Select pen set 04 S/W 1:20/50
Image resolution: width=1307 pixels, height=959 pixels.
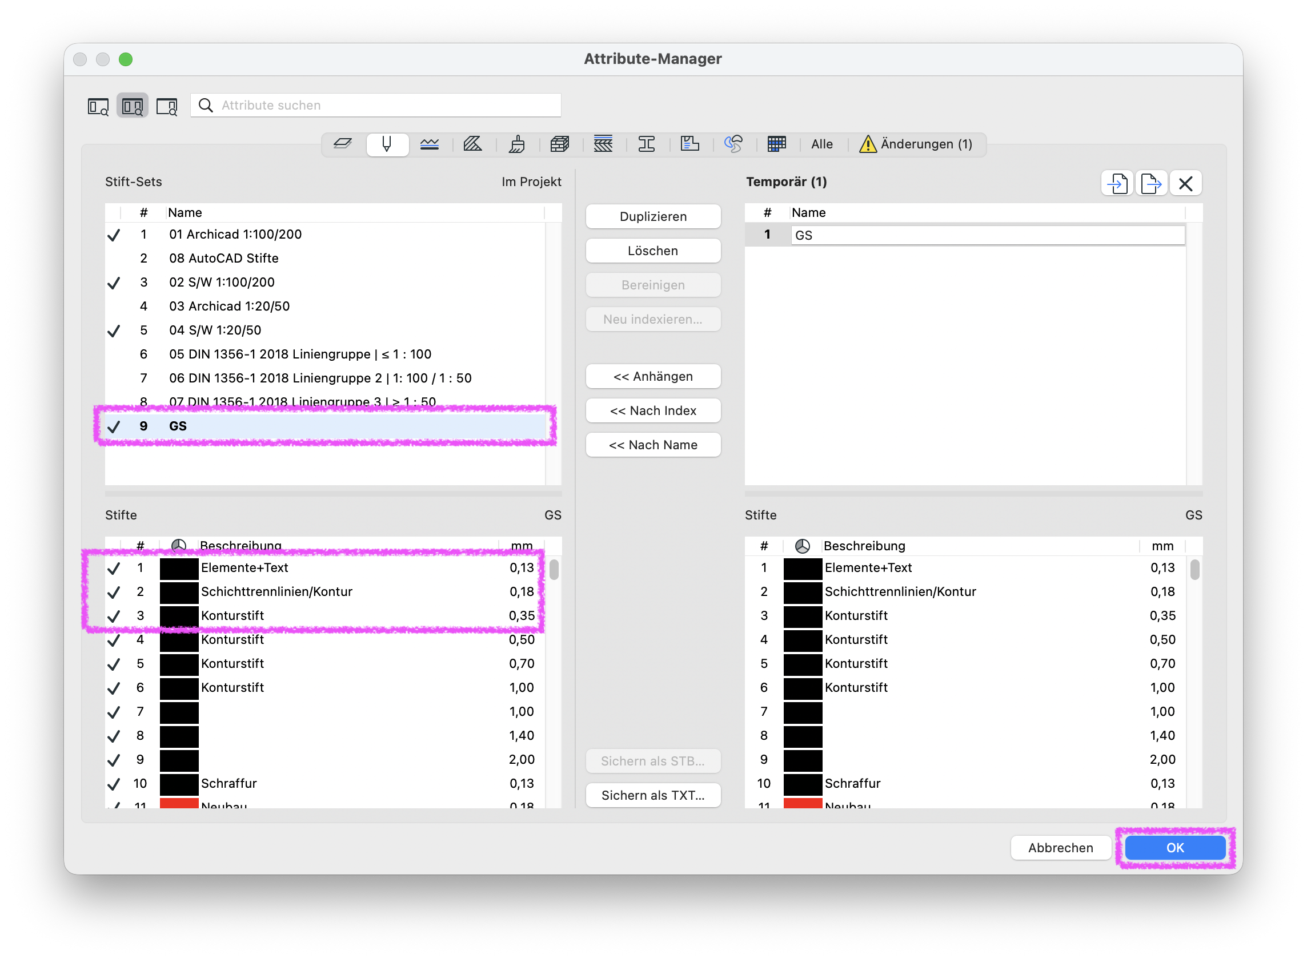tap(325, 331)
